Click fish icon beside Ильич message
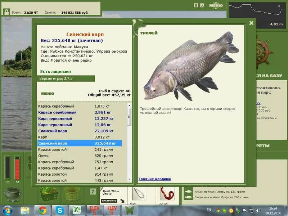 tap(188, 192)
